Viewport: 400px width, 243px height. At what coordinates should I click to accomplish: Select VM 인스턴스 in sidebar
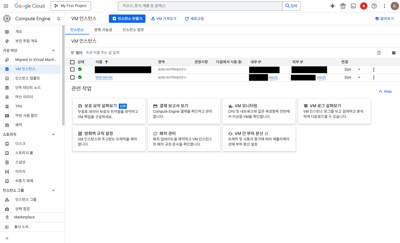30,69
